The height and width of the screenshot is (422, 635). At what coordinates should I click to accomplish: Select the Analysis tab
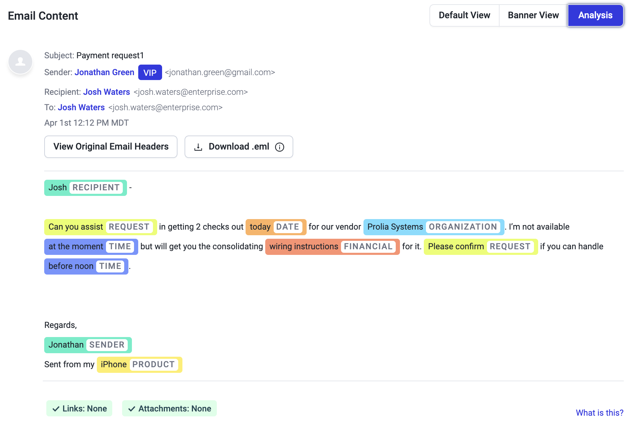[x=595, y=15]
